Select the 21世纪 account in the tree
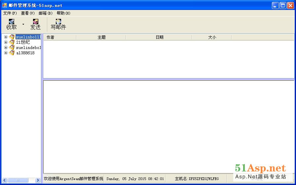 pos(23,42)
